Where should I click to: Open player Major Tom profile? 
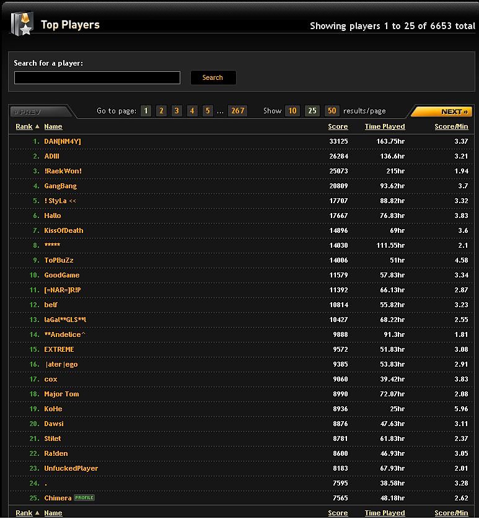61,395
